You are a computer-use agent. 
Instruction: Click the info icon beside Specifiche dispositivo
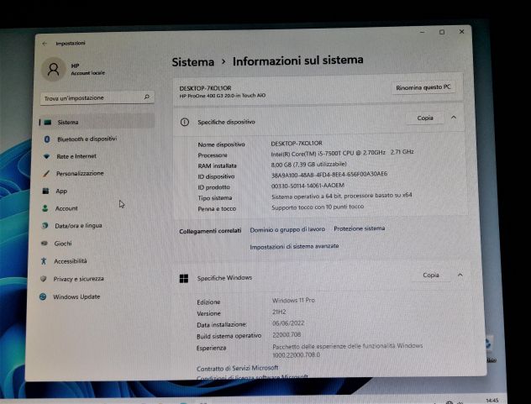[185, 123]
